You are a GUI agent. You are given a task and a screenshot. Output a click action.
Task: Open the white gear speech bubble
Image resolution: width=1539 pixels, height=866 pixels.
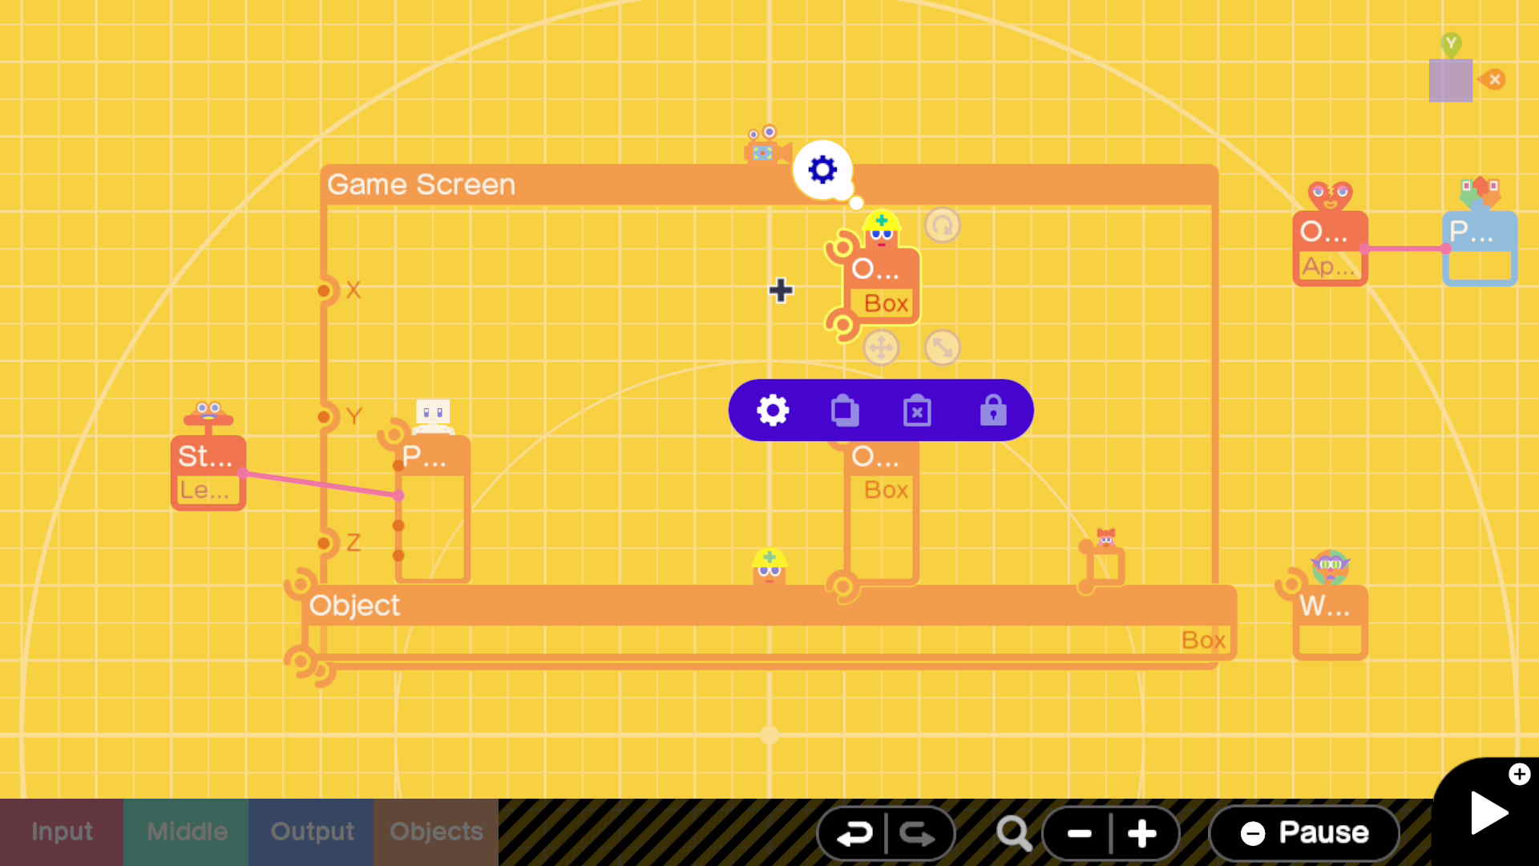[822, 169]
